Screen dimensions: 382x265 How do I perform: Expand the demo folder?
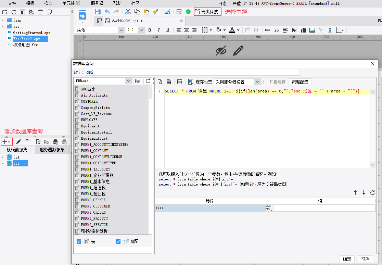tap(2, 20)
